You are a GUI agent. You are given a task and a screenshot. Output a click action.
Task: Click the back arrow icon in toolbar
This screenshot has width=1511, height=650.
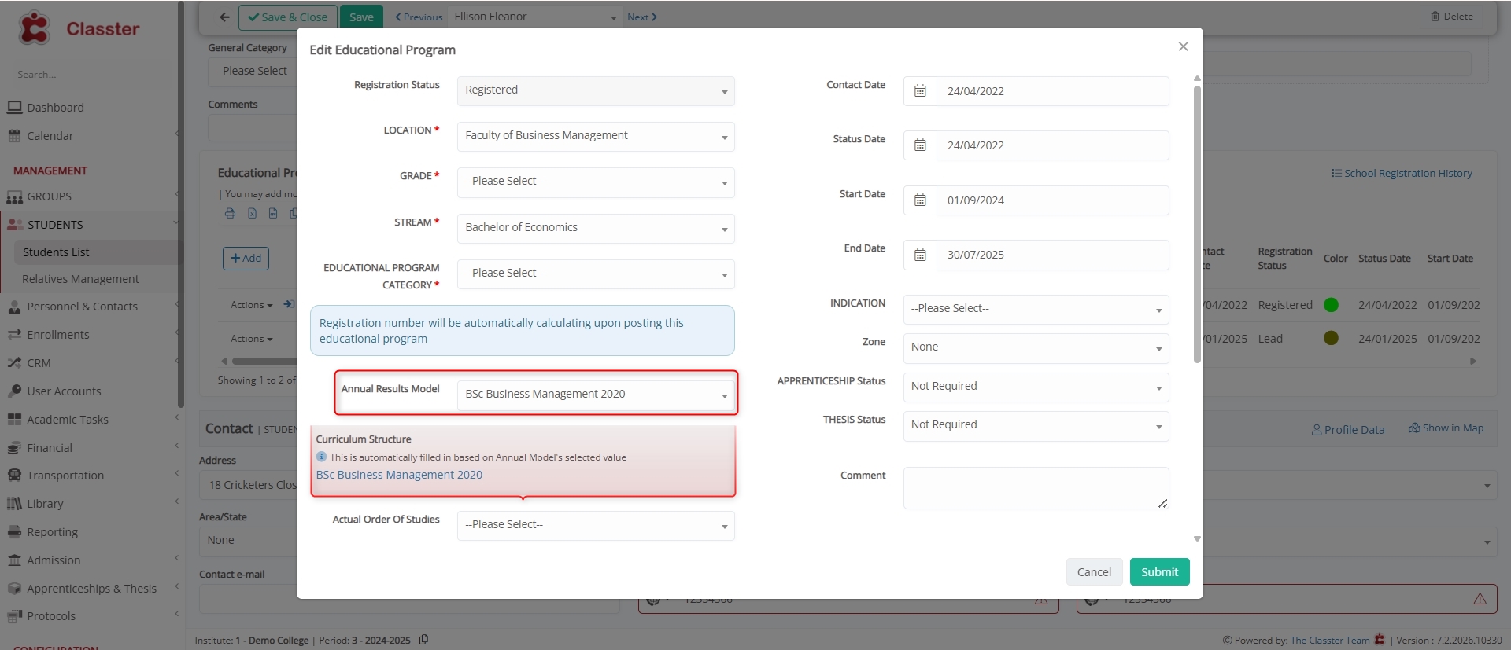coord(224,17)
